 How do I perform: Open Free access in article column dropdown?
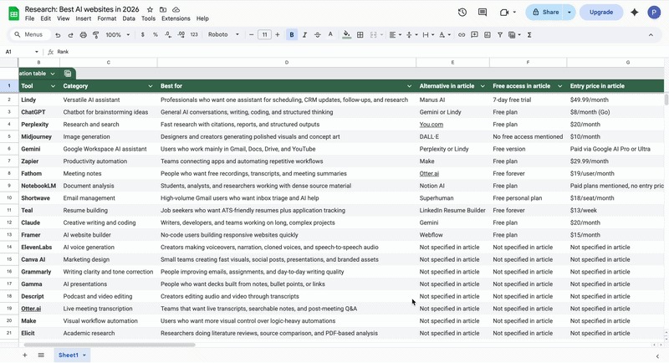(x=559, y=86)
